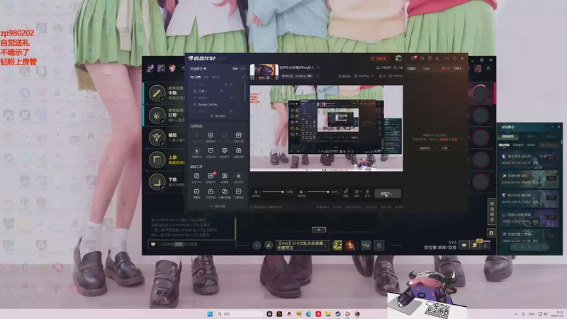Open the download-arrow tool in 互动玩法
Image resolution: width=567 pixels, height=319 pixels.
point(197,152)
